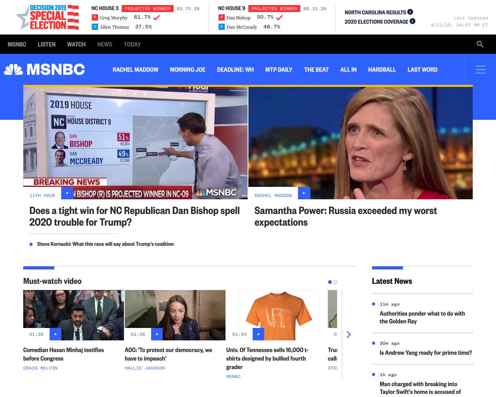Click the AOC video thumbnail
Image resolution: width=496 pixels, height=397 pixels.
[x=175, y=315]
